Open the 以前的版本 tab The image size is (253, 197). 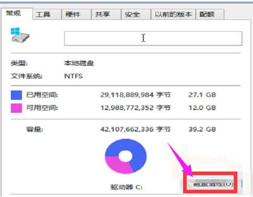(173, 15)
